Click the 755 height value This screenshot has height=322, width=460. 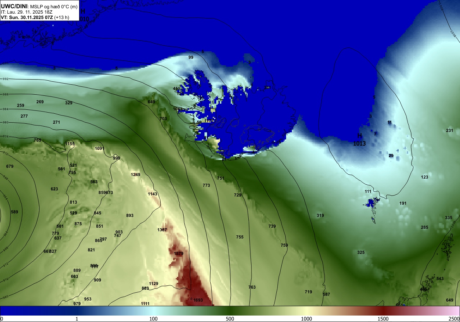[240, 237]
